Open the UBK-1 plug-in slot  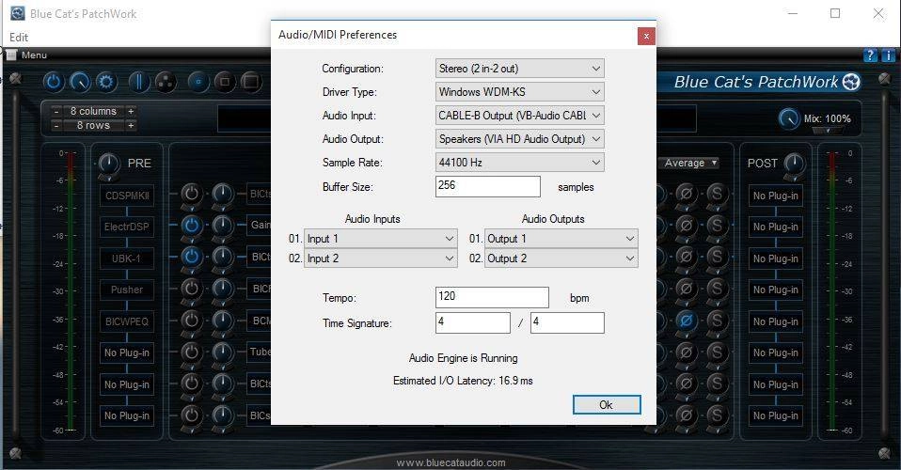point(127,258)
